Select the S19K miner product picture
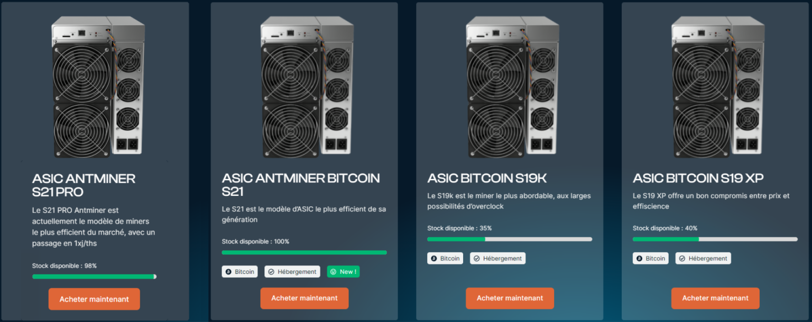The width and height of the screenshot is (812, 322). point(513,87)
